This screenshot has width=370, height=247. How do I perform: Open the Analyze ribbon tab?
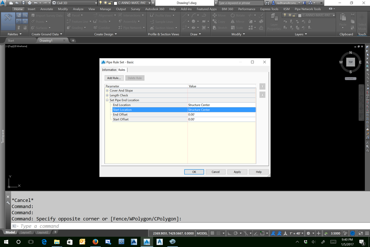point(78,9)
